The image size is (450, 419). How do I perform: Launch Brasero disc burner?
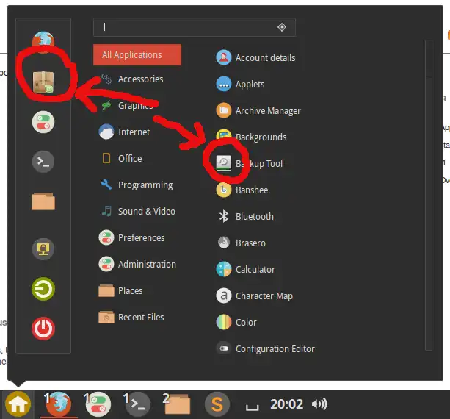tap(241, 243)
